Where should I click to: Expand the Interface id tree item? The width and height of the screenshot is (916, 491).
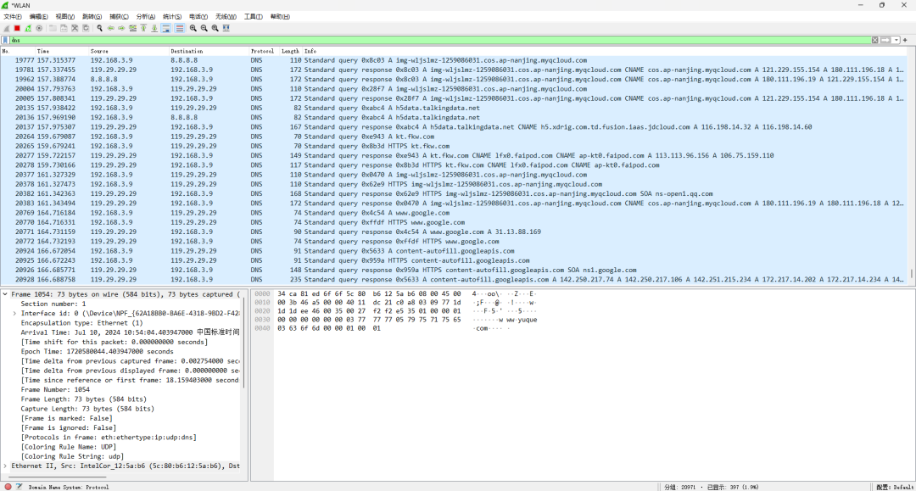[x=14, y=313]
